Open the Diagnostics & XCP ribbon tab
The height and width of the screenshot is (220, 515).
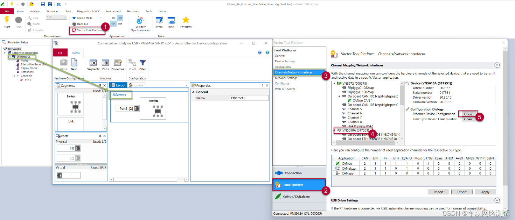coord(88,11)
